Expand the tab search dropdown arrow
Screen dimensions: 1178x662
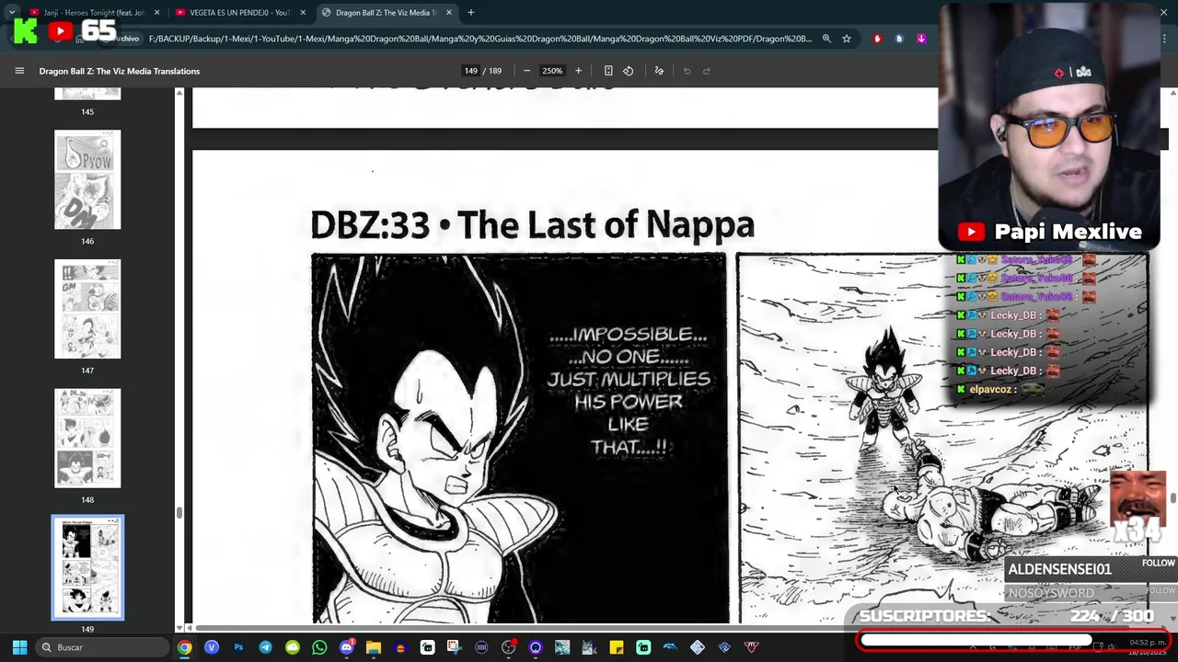(x=11, y=12)
